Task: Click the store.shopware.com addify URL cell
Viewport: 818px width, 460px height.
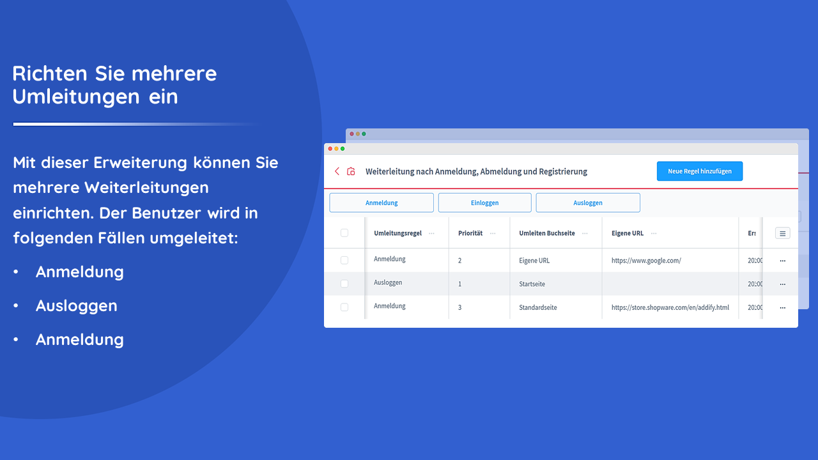Action: click(670, 307)
